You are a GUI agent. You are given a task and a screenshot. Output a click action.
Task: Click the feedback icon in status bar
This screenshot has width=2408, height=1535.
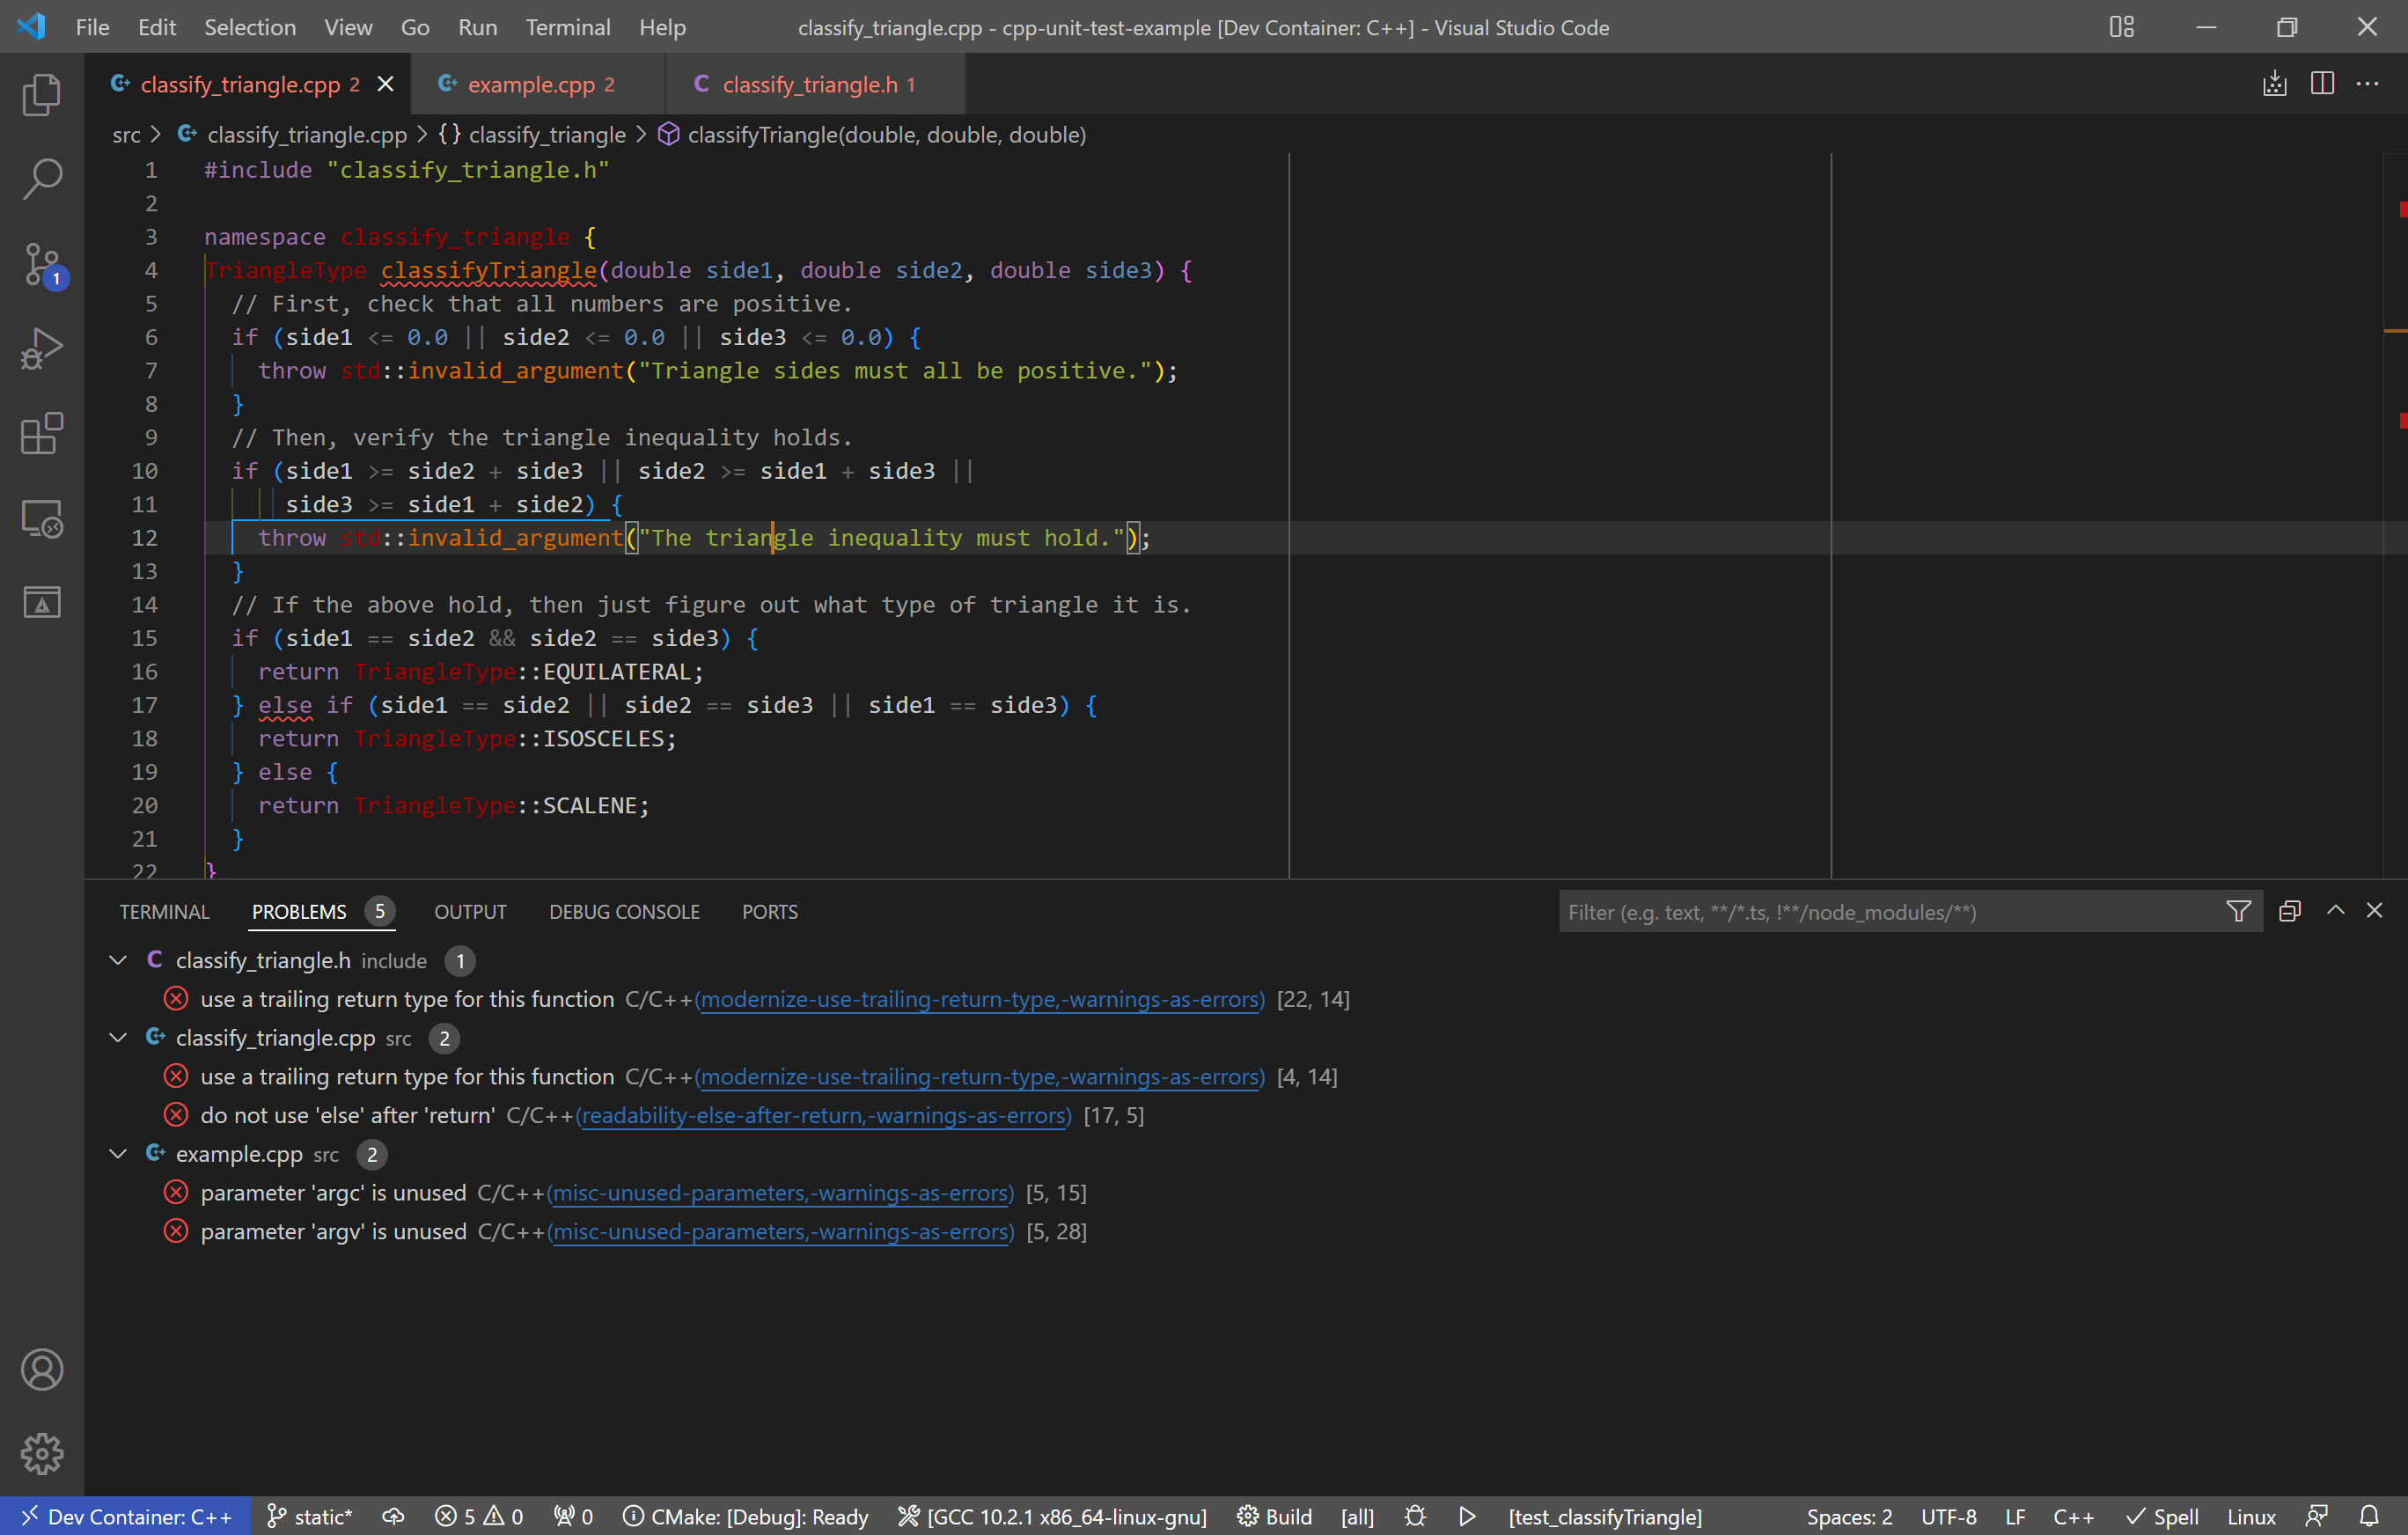(2316, 1516)
